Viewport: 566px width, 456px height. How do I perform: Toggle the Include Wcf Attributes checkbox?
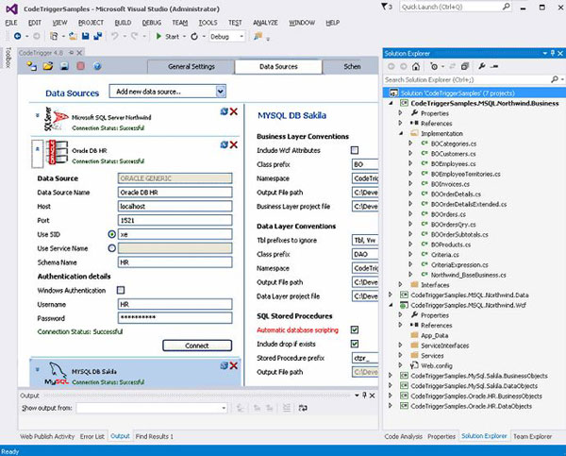(x=355, y=150)
